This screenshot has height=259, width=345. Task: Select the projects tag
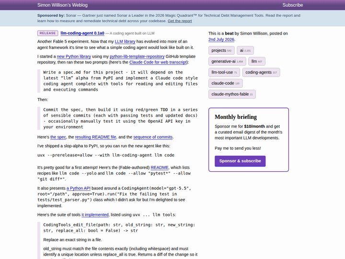tap(221, 50)
